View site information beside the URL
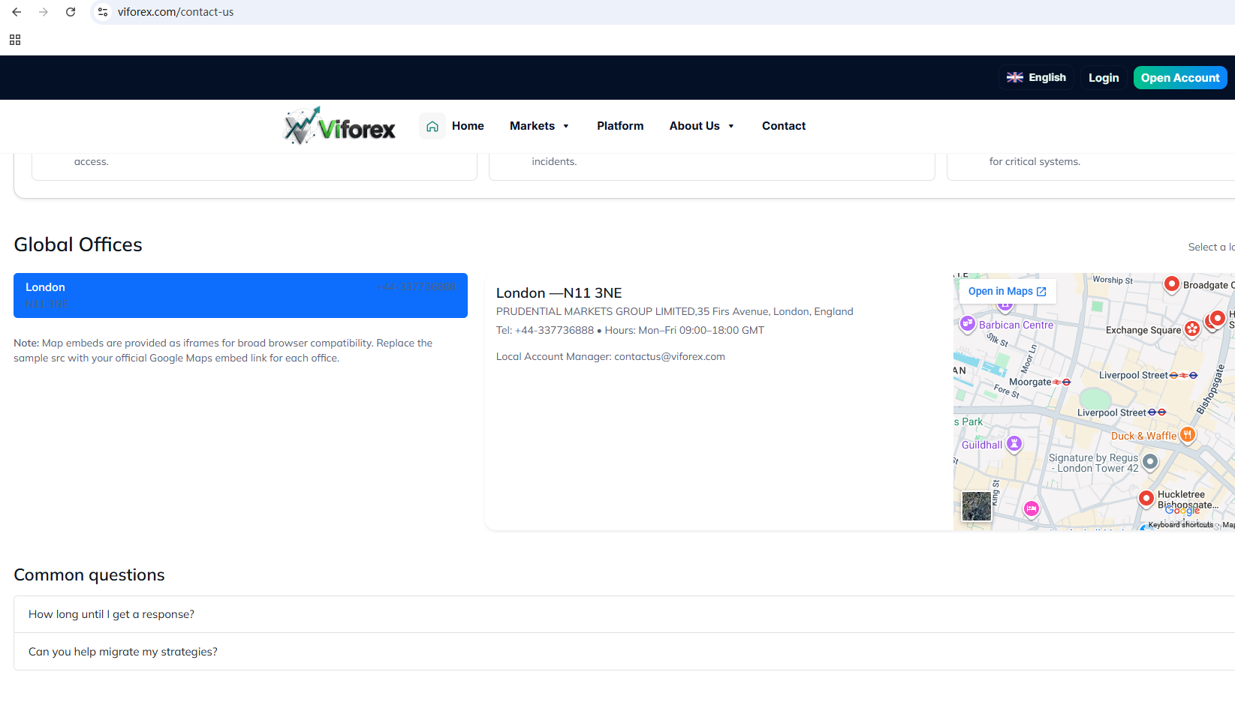 click(104, 12)
